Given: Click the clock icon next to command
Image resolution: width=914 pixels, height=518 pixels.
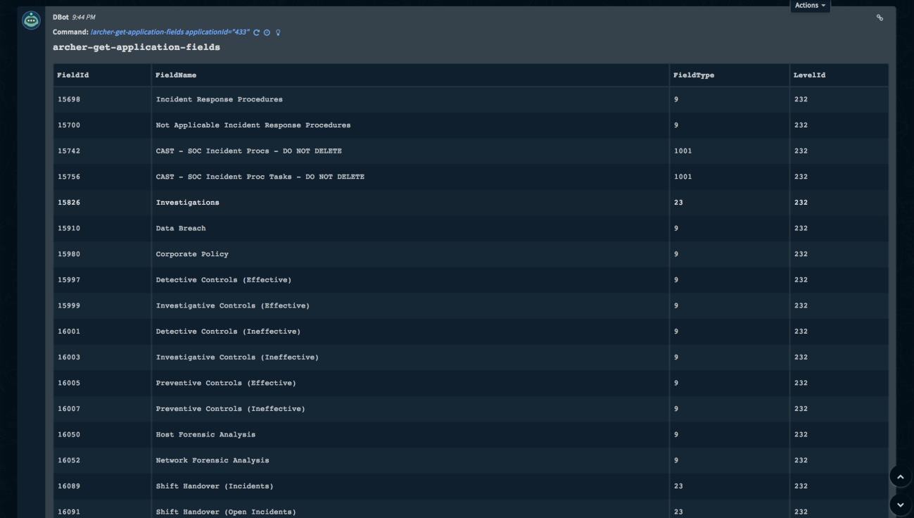Looking at the screenshot, I should (267, 32).
